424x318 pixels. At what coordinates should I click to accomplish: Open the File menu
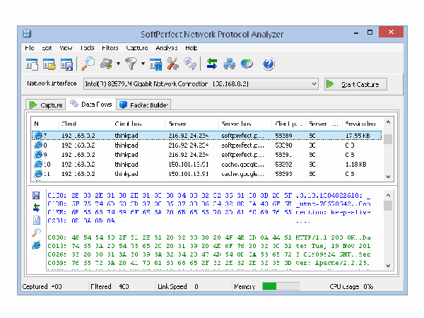tap(30, 48)
